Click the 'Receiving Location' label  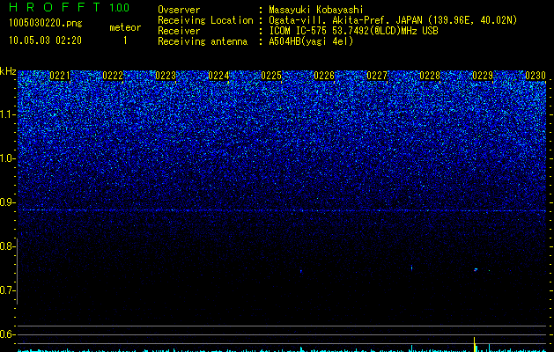point(205,20)
